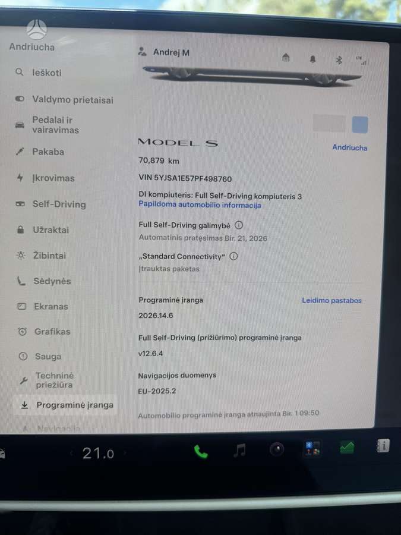Tap the Model S car image
This screenshot has height=535, width=401.
(x=252, y=75)
